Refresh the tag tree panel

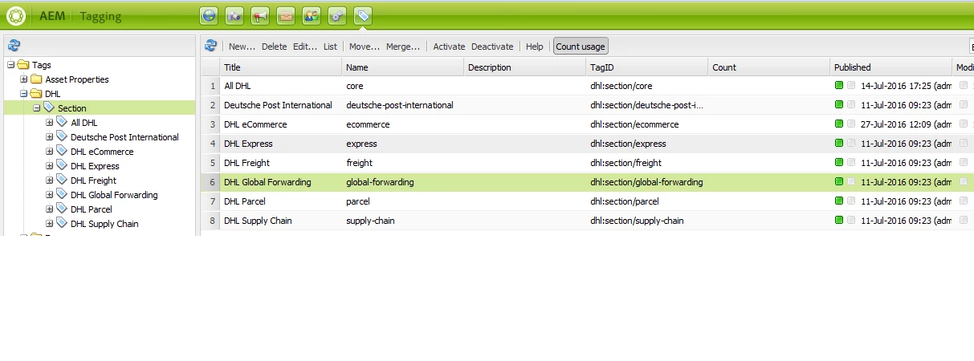pyautogui.click(x=14, y=47)
